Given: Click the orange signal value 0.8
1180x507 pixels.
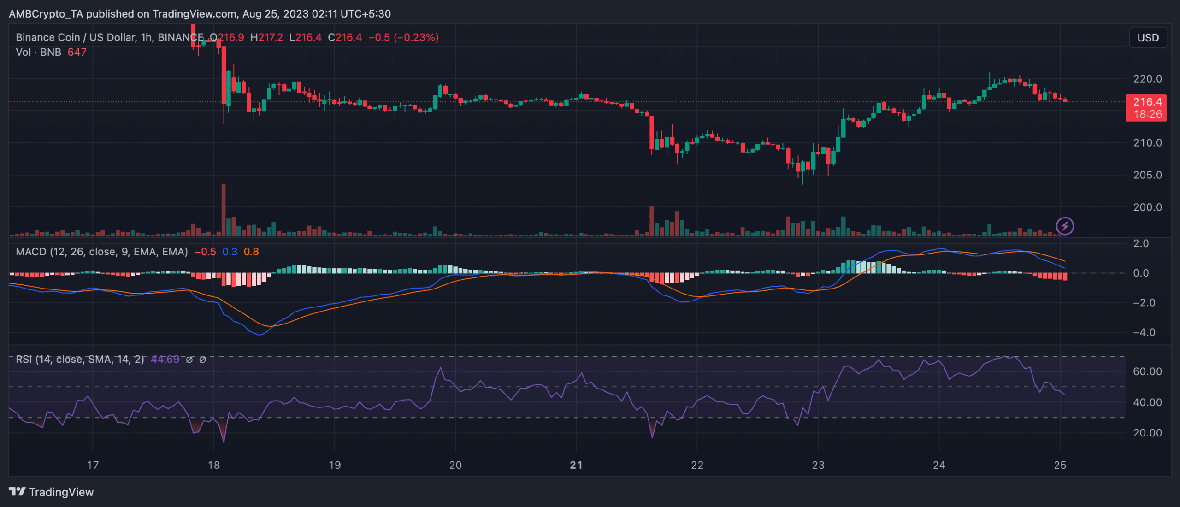Looking at the screenshot, I should pos(251,252).
